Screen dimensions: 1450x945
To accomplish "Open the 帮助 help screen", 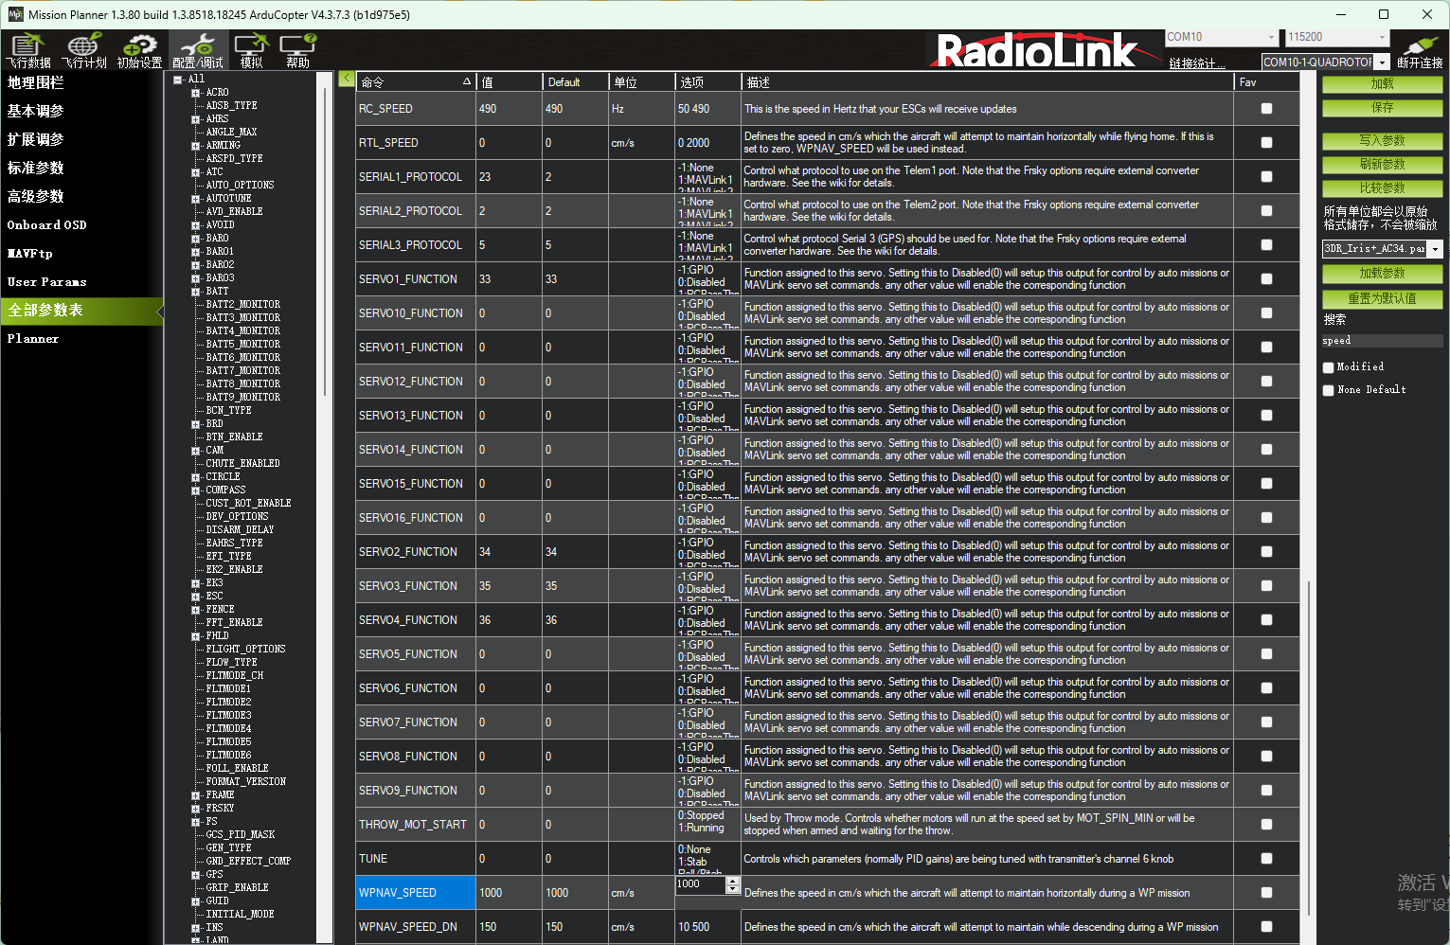I will point(297,49).
